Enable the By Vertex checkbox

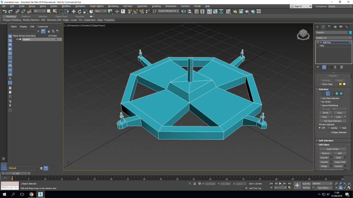[x=321, y=102]
